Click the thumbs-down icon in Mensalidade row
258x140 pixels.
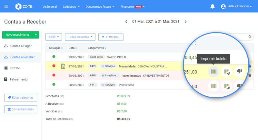(239, 72)
